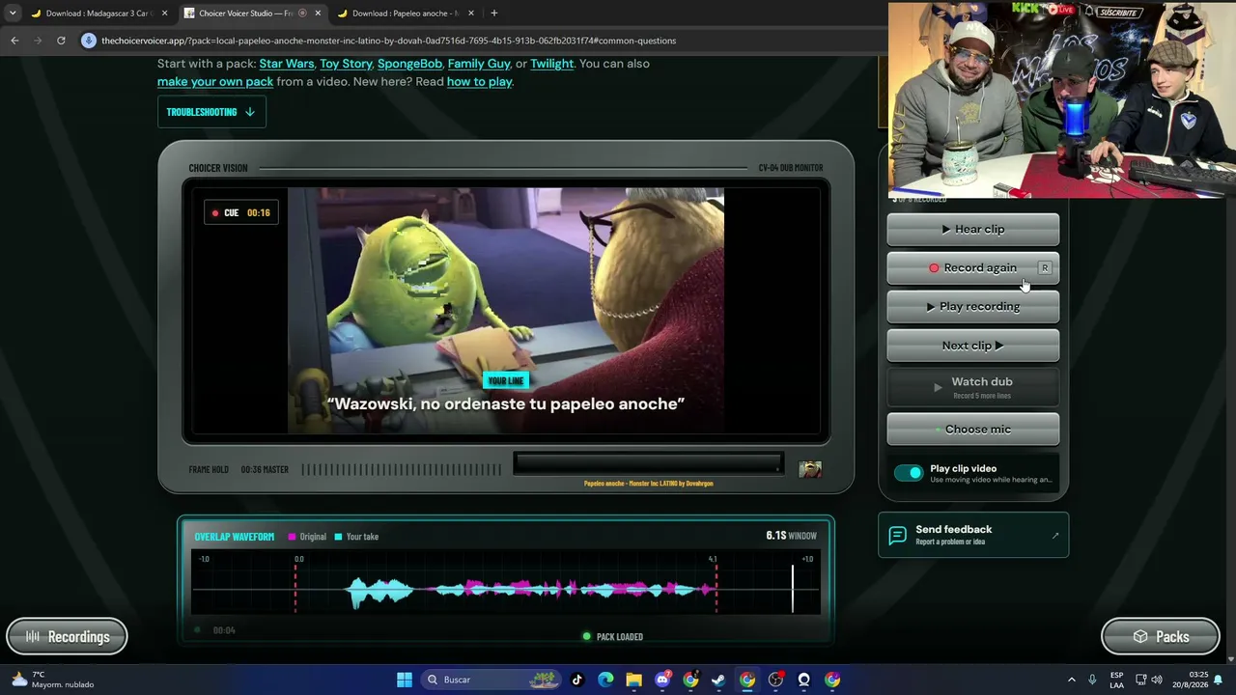This screenshot has width=1236, height=695.
Task: Open Microsoft Edge from the taskbar
Action: tap(605, 680)
